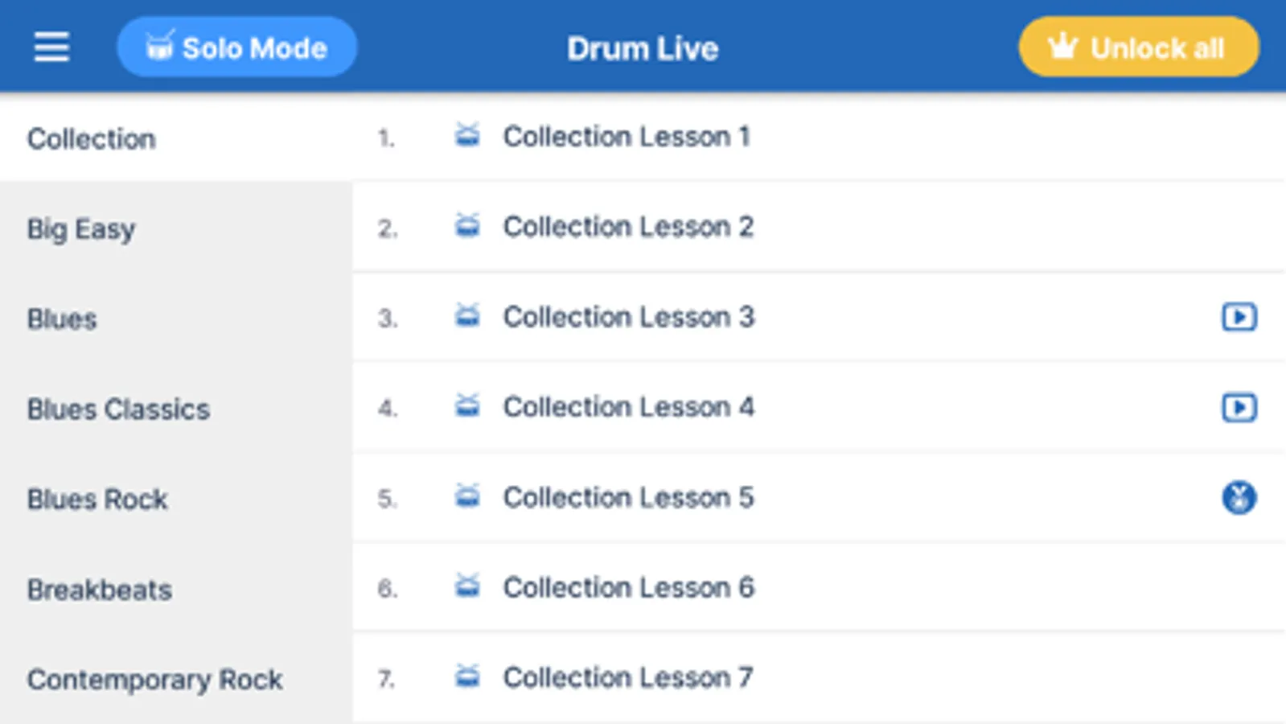Click drum icon beside Collection Lesson 6
Screen dimensions: 1286x724
pyautogui.click(x=467, y=587)
